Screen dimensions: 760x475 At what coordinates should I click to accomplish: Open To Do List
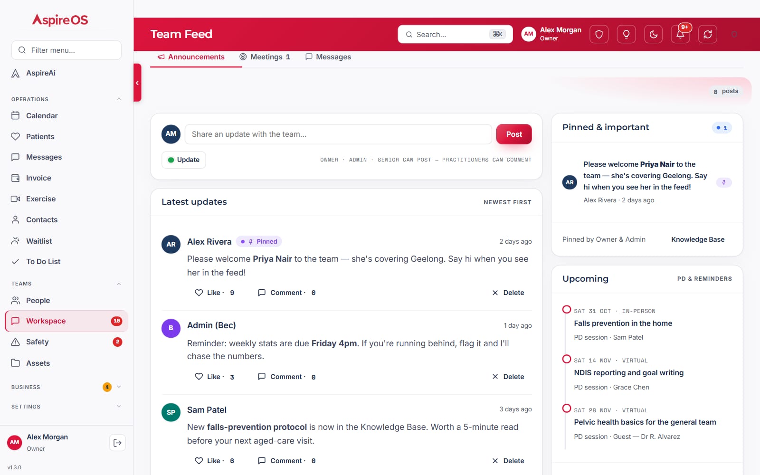pos(66,262)
